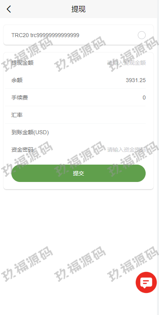This screenshot has height=315, width=159.
Task: Click the 汇率 label
Action: click(x=17, y=115)
